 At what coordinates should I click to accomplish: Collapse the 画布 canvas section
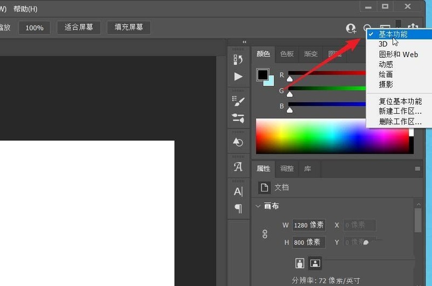(258, 206)
